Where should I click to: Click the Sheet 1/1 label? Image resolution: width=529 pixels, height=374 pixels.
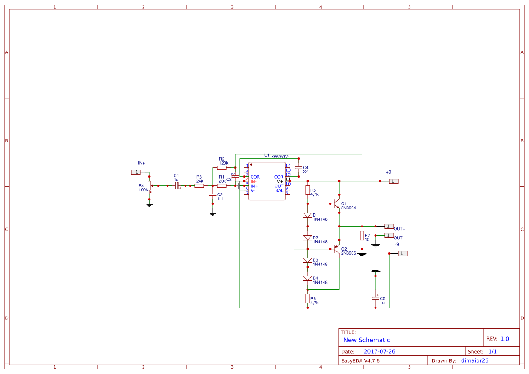[482, 351]
